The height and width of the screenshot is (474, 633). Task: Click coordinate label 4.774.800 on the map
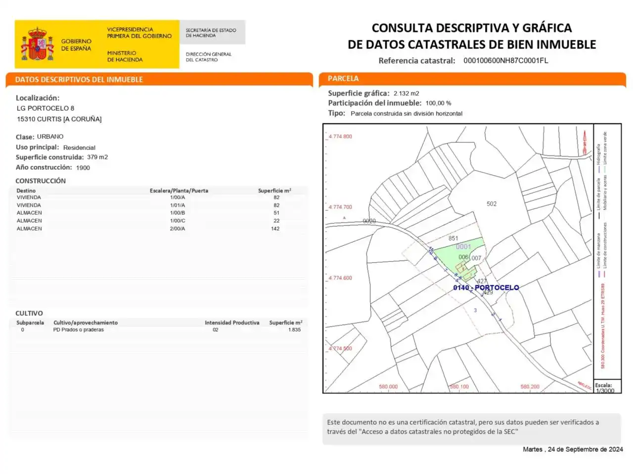(x=340, y=137)
